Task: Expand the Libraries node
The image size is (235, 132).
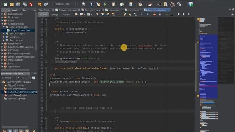Action: (4, 37)
